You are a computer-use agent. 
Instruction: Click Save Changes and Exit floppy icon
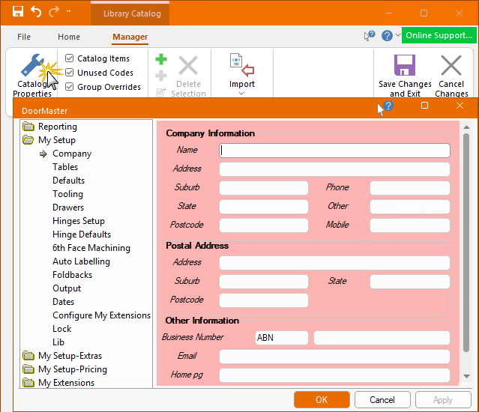405,65
